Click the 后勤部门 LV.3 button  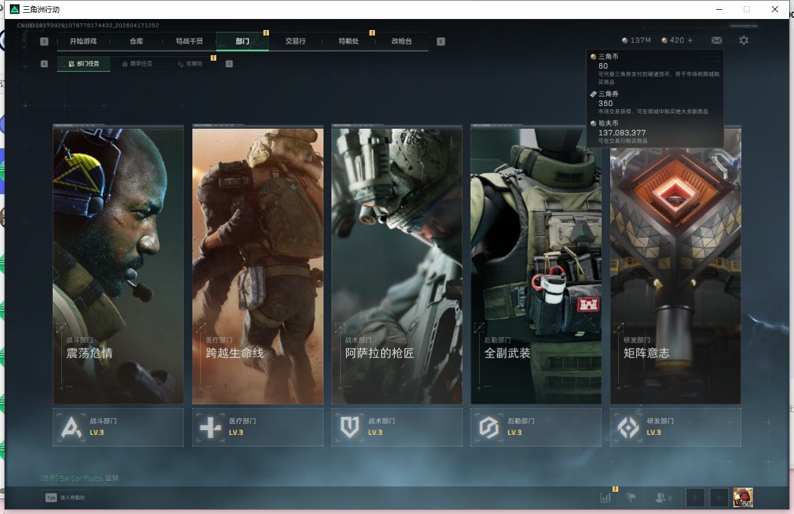pyautogui.click(x=536, y=428)
